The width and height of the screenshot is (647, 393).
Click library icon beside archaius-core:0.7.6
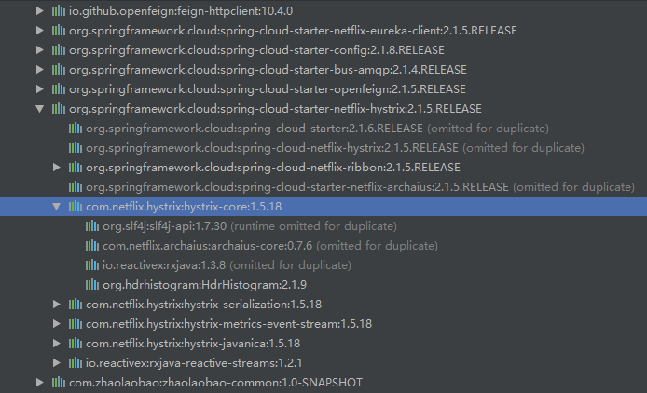[92, 246]
